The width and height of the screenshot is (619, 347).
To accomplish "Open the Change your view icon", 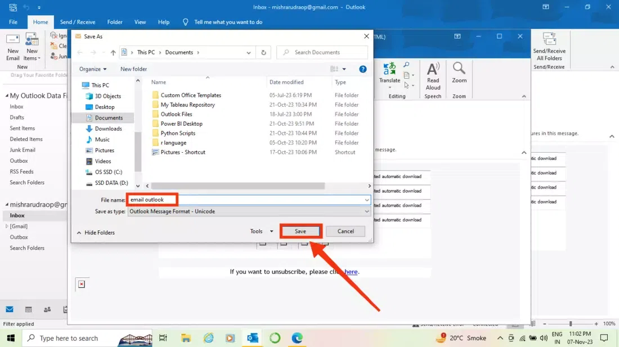I will coord(334,69).
